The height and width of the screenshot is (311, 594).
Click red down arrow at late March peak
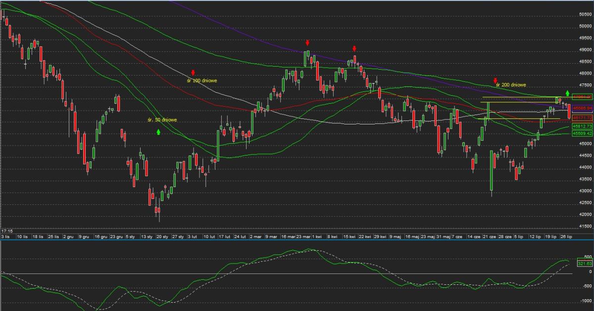click(x=307, y=43)
